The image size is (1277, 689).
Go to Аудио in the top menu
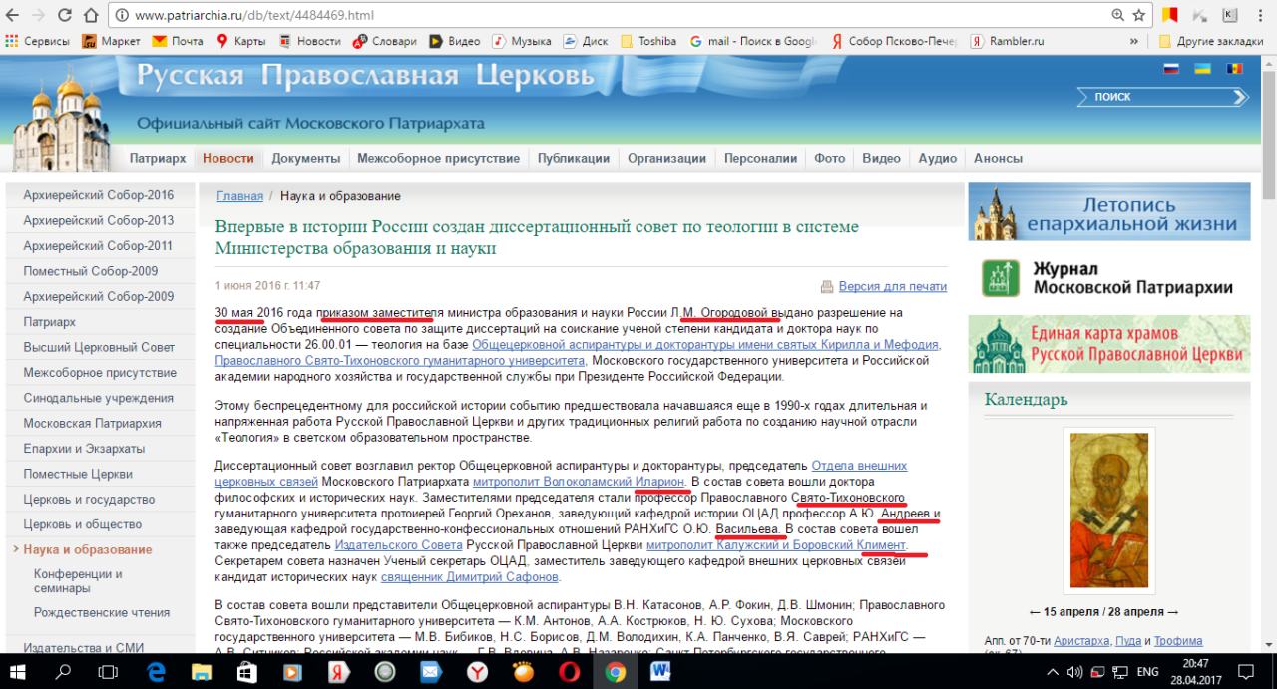pyautogui.click(x=938, y=158)
